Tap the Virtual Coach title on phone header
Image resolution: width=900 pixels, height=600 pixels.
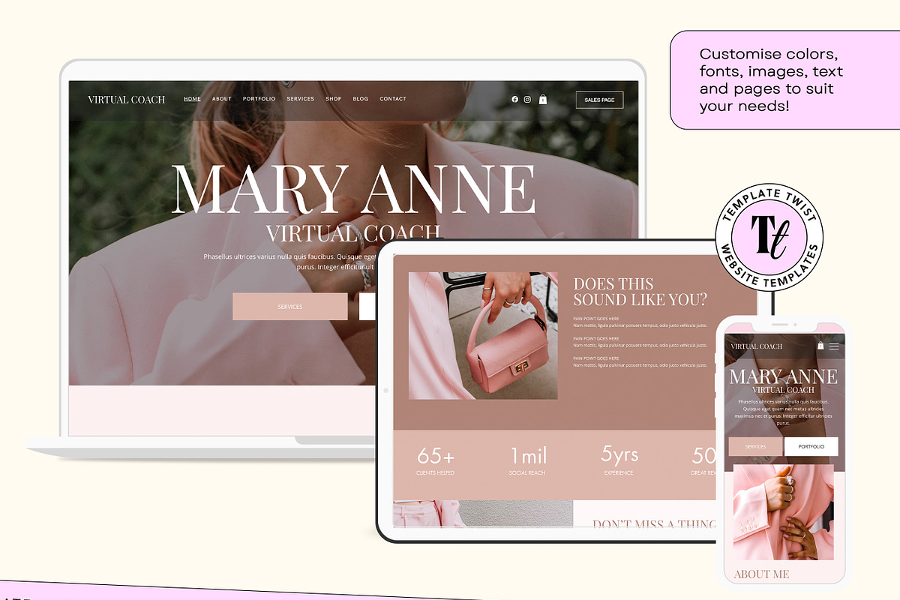coord(756,346)
